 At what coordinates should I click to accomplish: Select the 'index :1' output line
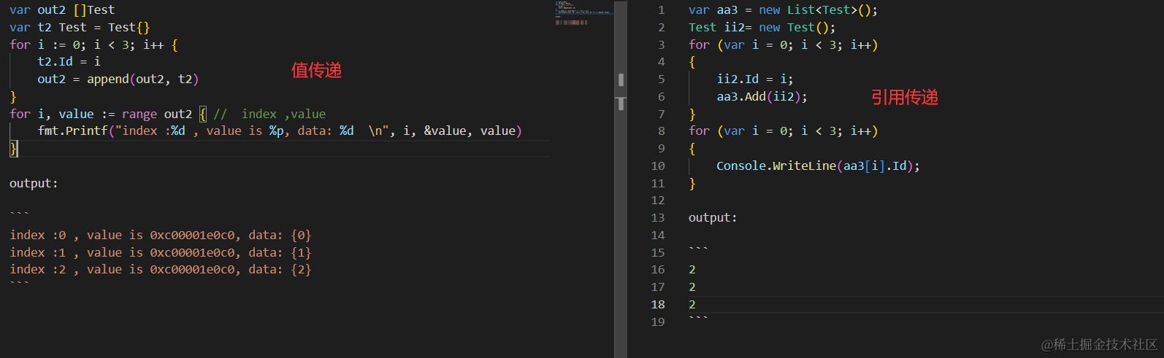161,252
